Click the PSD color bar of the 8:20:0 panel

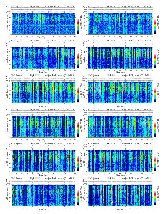point(78,95)
